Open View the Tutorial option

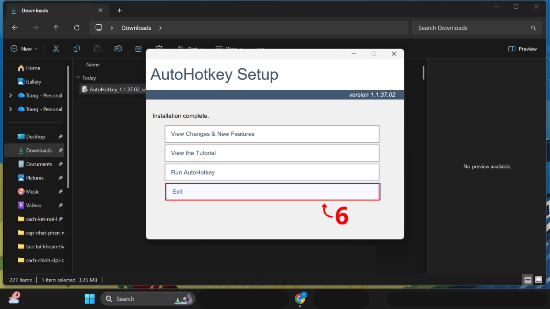coord(272,153)
